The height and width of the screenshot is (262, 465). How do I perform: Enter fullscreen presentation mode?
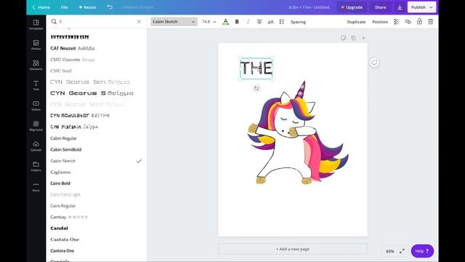(402, 251)
